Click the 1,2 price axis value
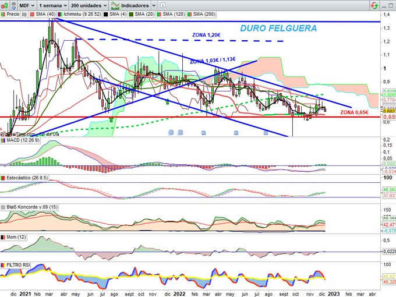Screen dimensions: 396x297 click(x=387, y=41)
